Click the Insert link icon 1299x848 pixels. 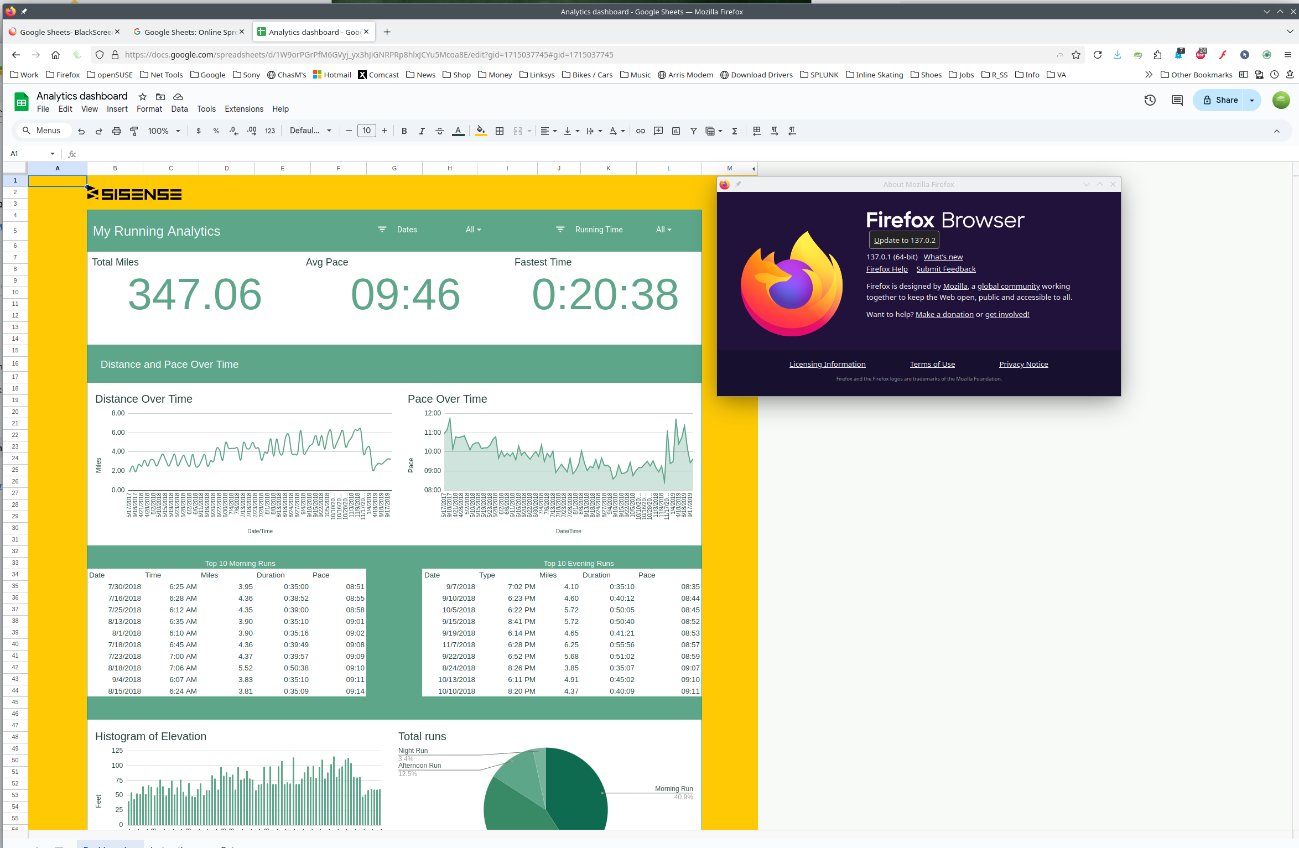pos(641,131)
